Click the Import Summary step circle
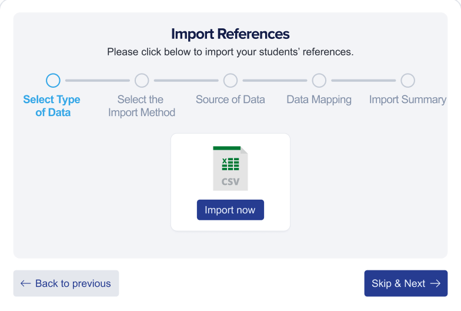The height and width of the screenshot is (311, 461). tap(407, 81)
